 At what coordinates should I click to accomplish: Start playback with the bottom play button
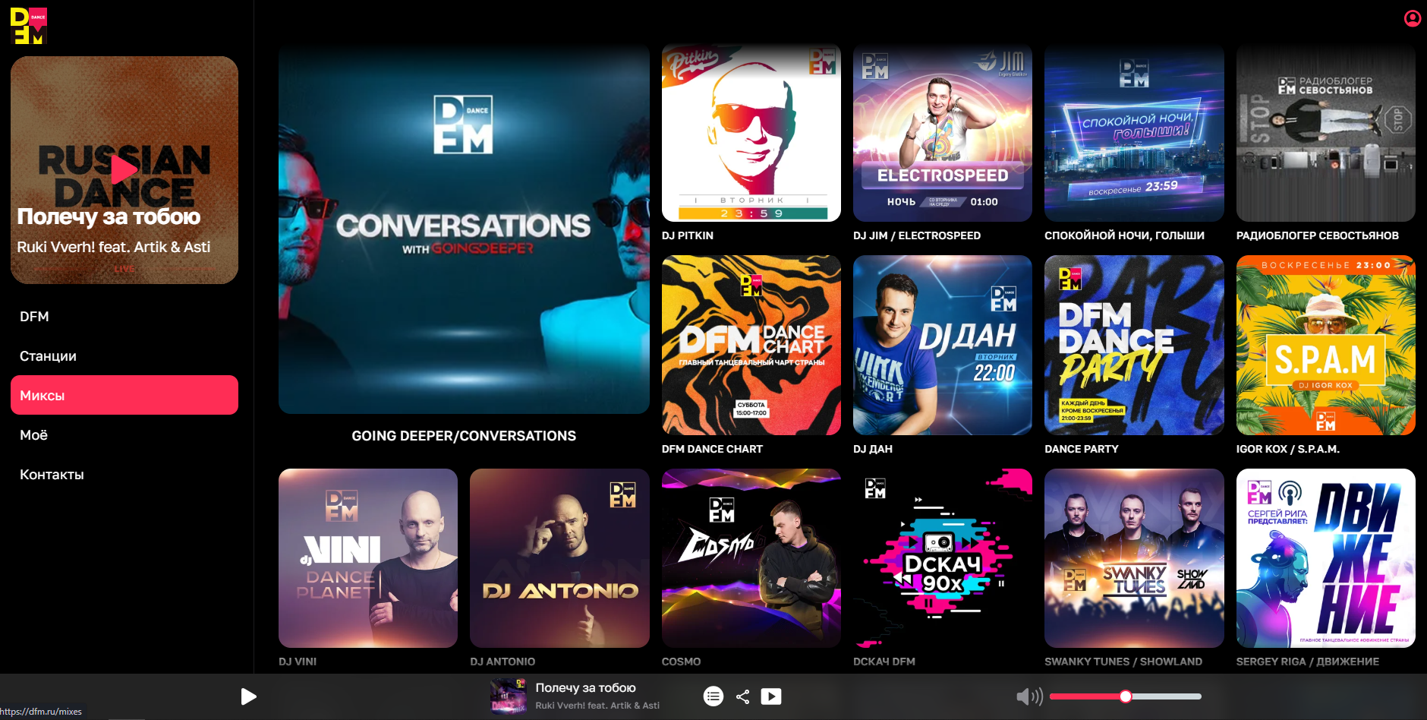tap(248, 696)
